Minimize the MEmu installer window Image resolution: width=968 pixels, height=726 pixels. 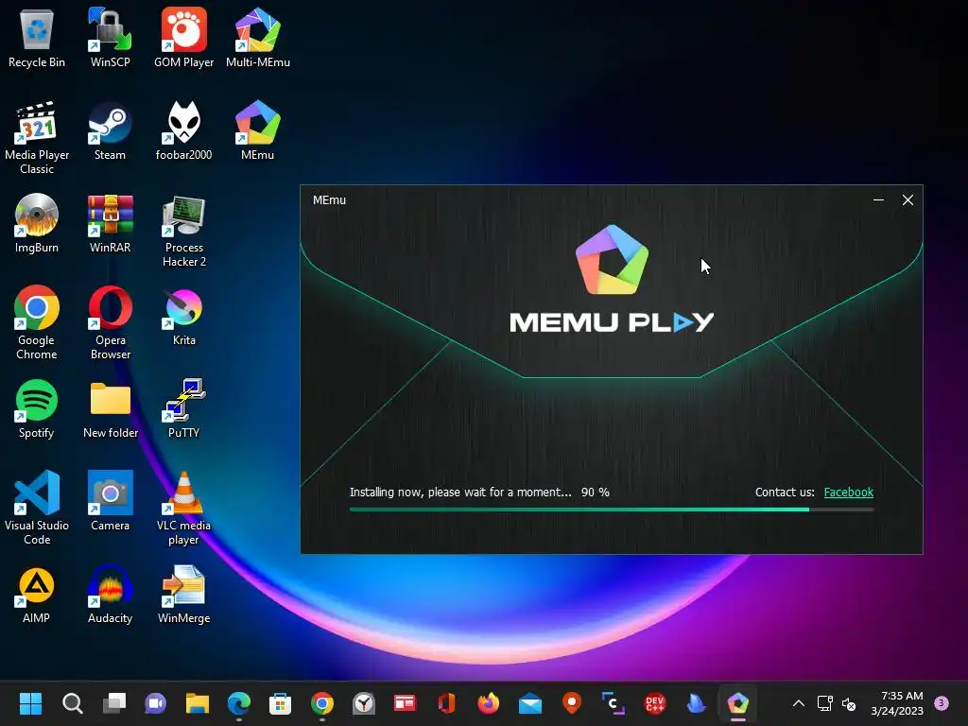[878, 200]
